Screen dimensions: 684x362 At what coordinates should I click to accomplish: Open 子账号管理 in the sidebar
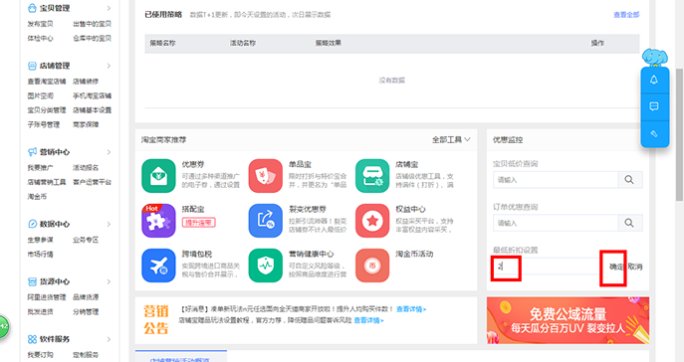pos(44,124)
